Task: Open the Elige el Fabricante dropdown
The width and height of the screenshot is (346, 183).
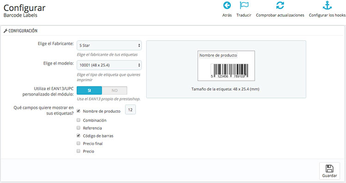Action: (x=109, y=45)
